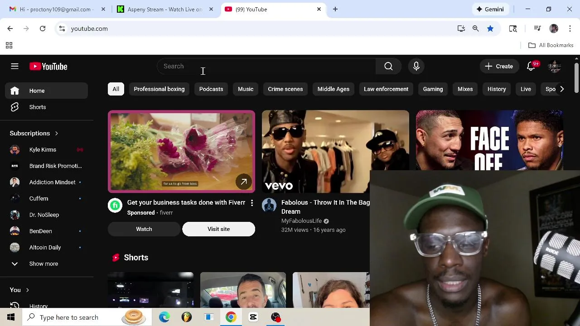Click the search magnifier button
580x326 pixels.
tap(388, 66)
